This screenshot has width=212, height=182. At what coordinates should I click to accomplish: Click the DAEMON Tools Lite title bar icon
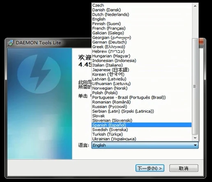point(11,43)
